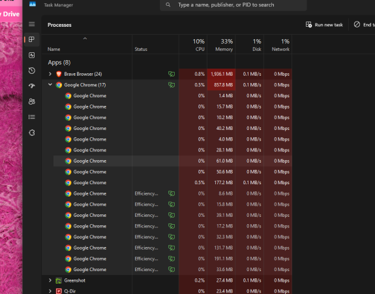The width and height of the screenshot is (375, 294).
Task: Open the Startup apps sidebar page
Action: 32,86
